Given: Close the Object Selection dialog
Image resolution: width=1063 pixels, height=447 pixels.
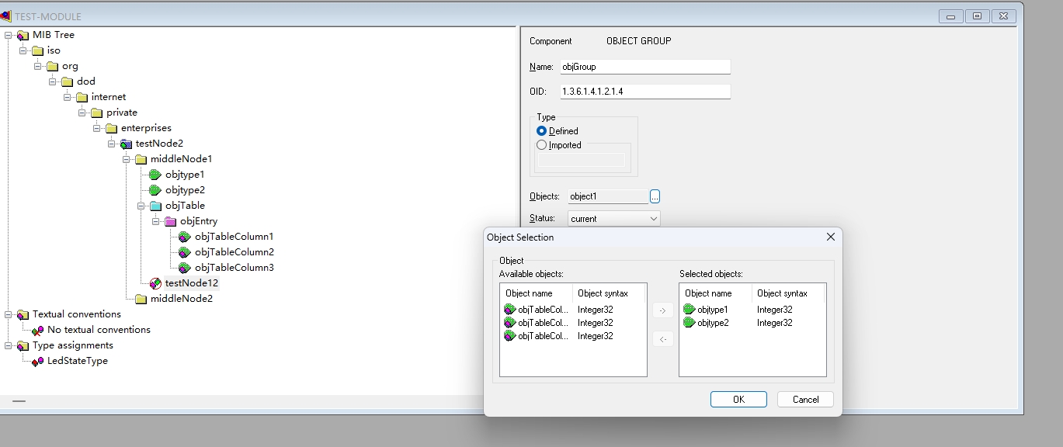Looking at the screenshot, I should [830, 237].
